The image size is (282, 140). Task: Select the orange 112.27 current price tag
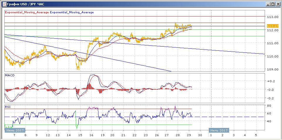tap(272, 26)
